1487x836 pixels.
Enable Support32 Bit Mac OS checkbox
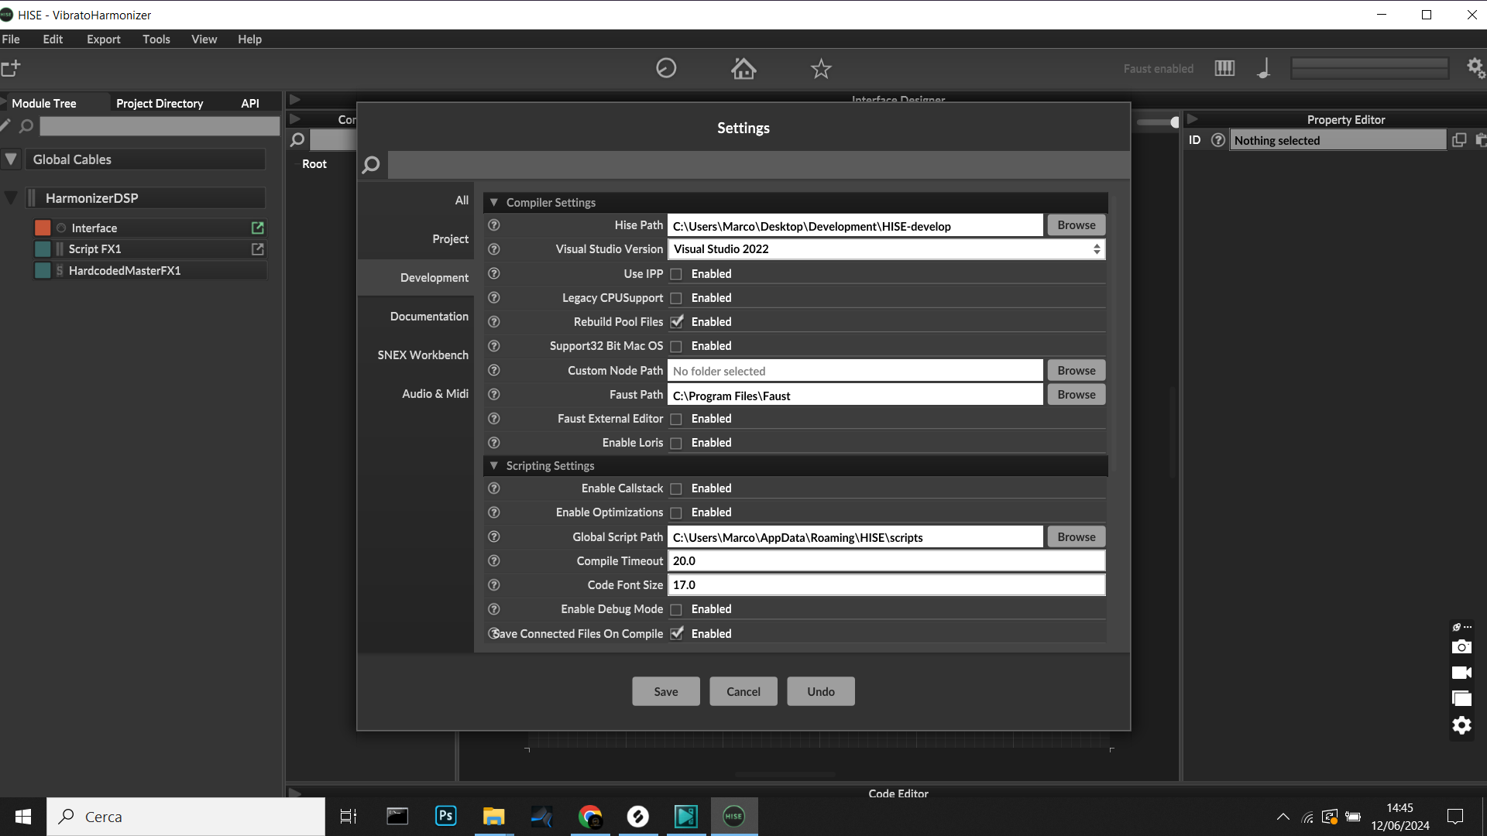[676, 346]
